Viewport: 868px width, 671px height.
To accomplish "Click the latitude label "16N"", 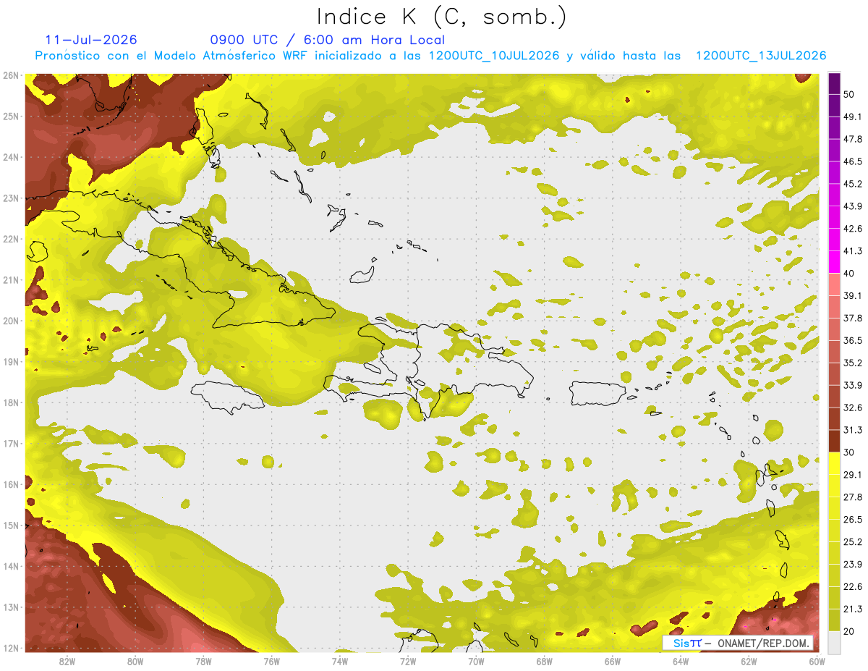I will pyautogui.click(x=10, y=484).
